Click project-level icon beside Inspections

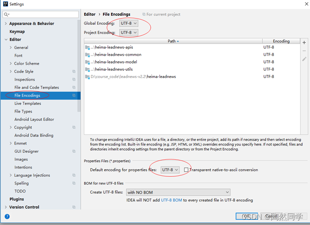tap(74, 79)
